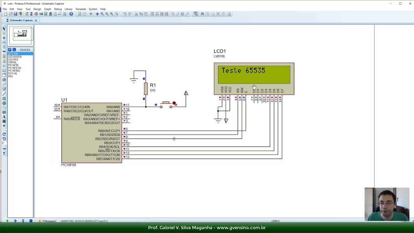The image size is (414, 233).
Task: Click the overview thumbnail of the schematic
Action: pos(20,35)
